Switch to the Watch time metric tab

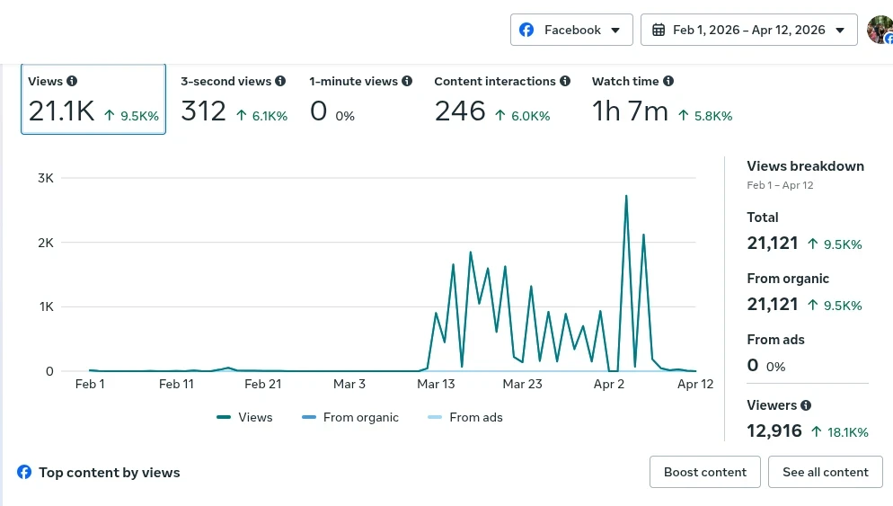(661, 100)
